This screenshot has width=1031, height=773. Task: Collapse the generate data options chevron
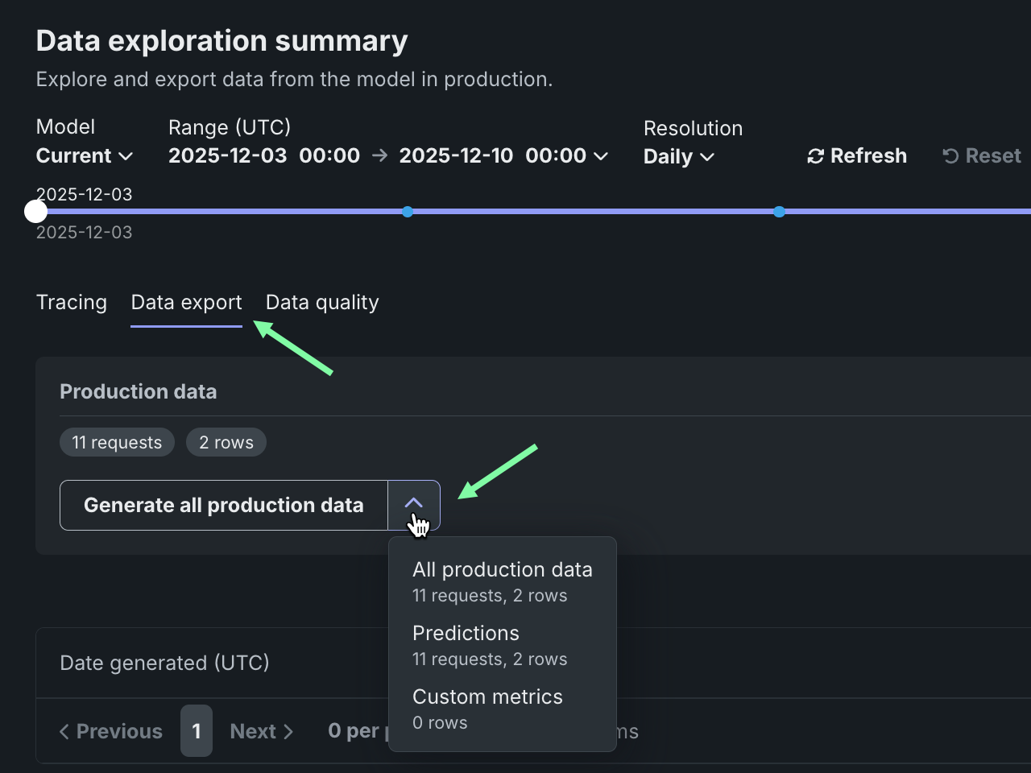point(414,505)
